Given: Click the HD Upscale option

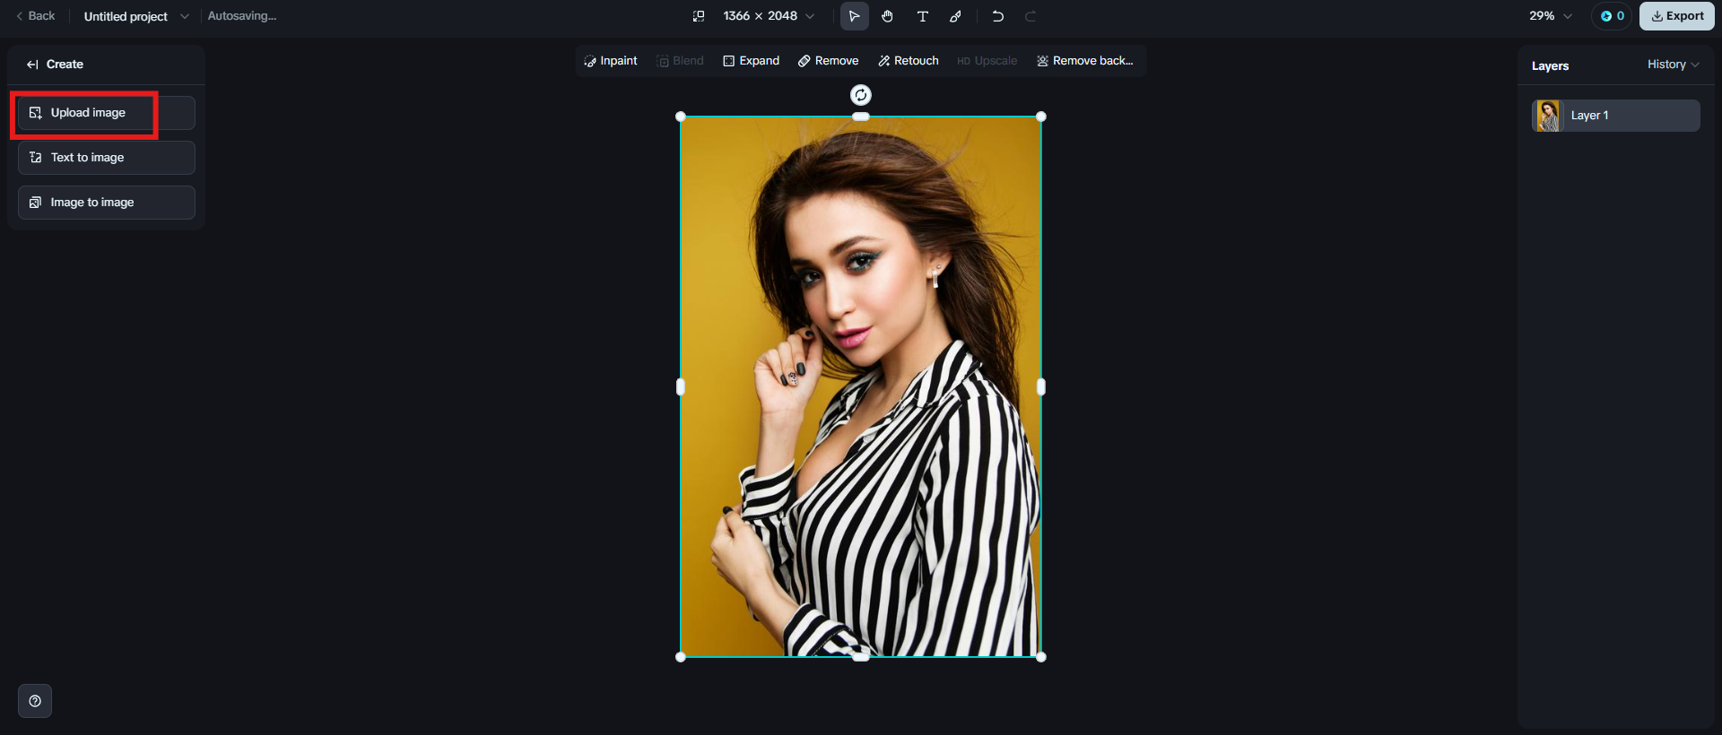Looking at the screenshot, I should [x=987, y=61].
